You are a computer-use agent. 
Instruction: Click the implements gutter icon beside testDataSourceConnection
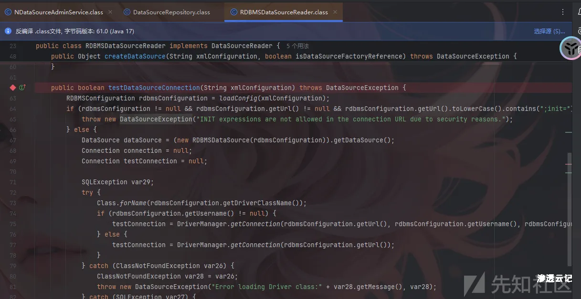coord(22,88)
